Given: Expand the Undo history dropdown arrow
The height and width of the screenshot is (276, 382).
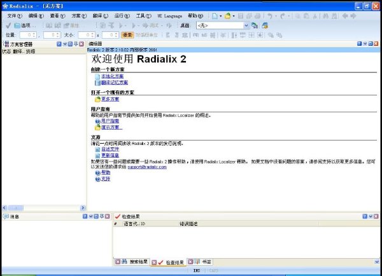Looking at the screenshot, I should [x=276, y=16].
